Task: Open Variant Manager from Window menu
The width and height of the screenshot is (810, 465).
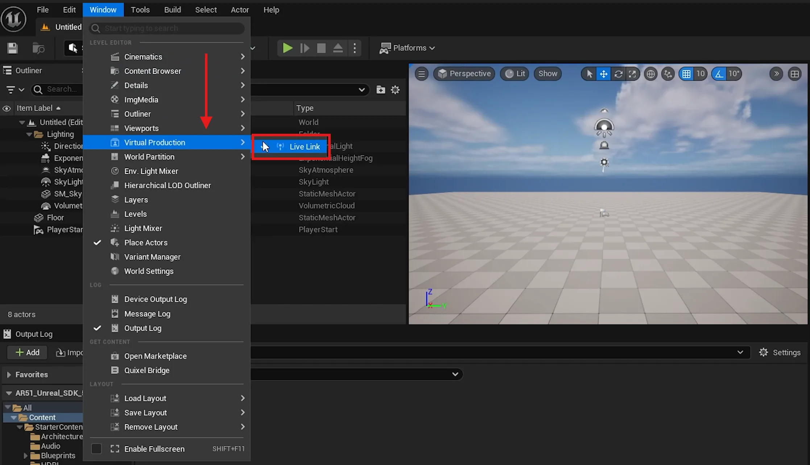Action: [167, 257]
